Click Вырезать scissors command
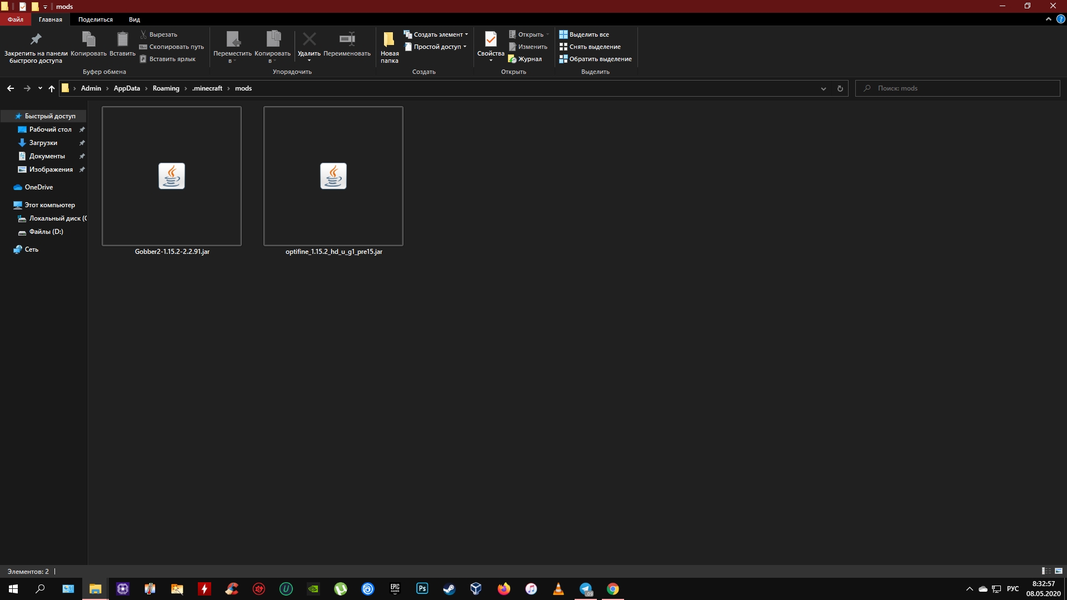 158,34
